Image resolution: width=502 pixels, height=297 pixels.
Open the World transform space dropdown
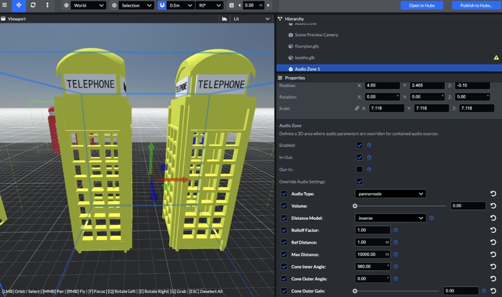tap(88, 6)
